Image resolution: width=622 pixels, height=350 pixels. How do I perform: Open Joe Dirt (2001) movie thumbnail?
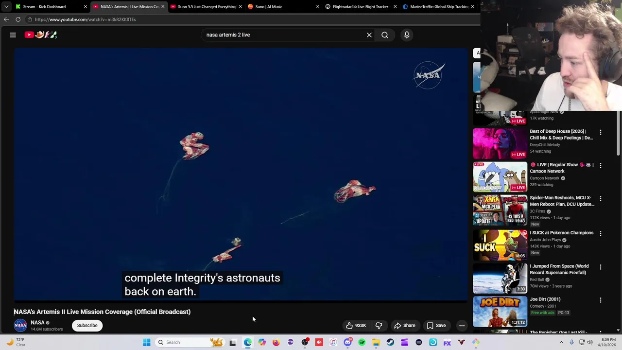(x=500, y=311)
